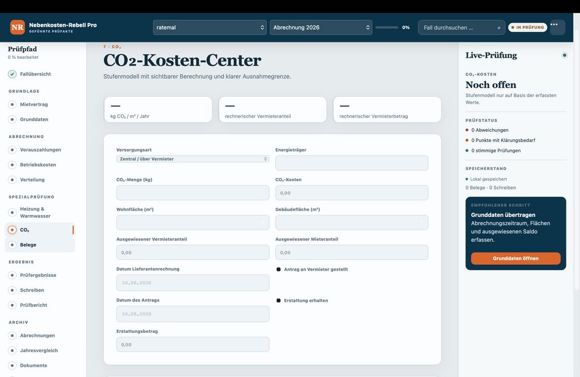This screenshot has height=377, width=580.
Task: Click the progress bar next to 0%
Action: (x=387, y=27)
